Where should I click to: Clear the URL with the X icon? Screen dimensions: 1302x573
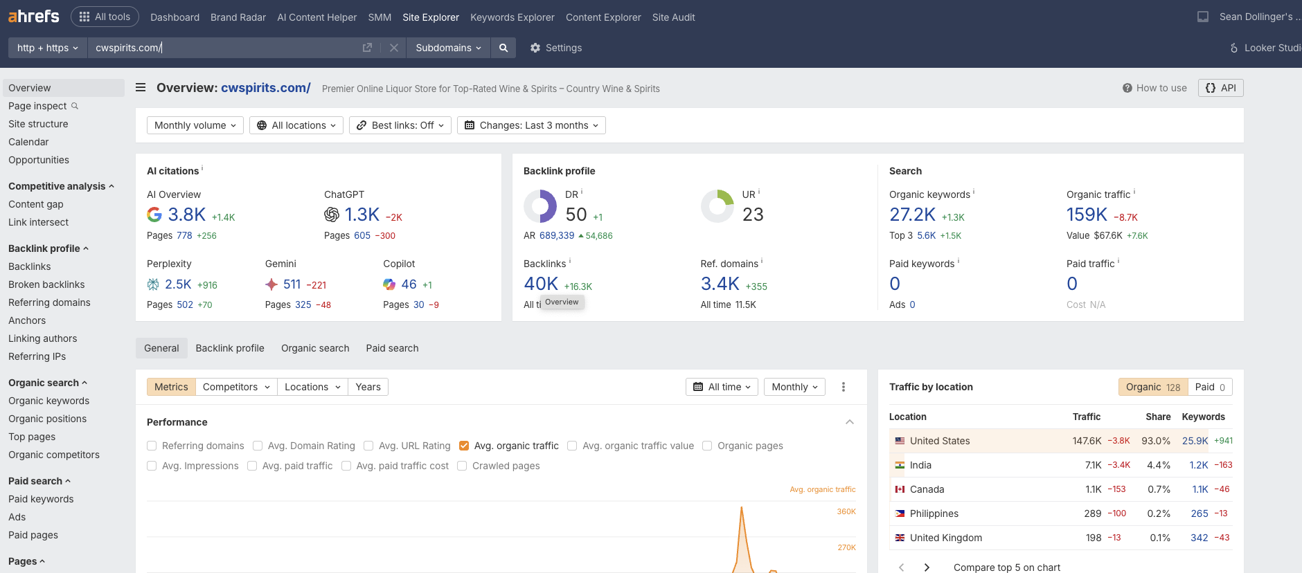coord(393,48)
